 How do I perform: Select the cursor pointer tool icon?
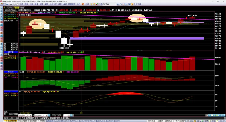point(129,4)
